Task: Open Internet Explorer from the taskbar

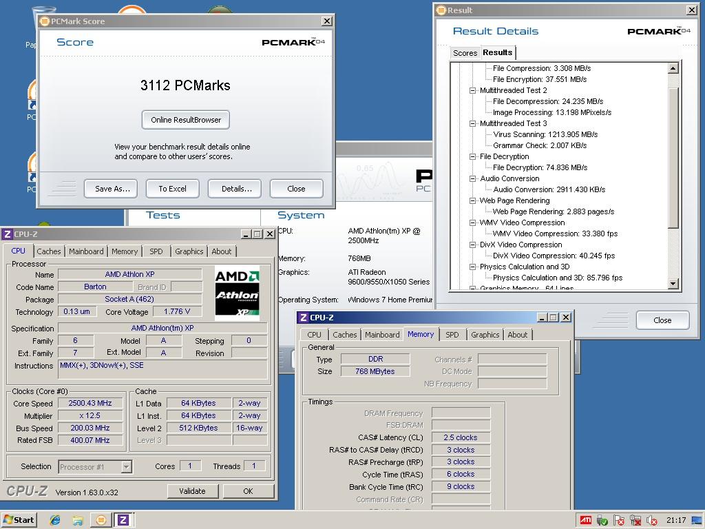Action: pos(55,520)
